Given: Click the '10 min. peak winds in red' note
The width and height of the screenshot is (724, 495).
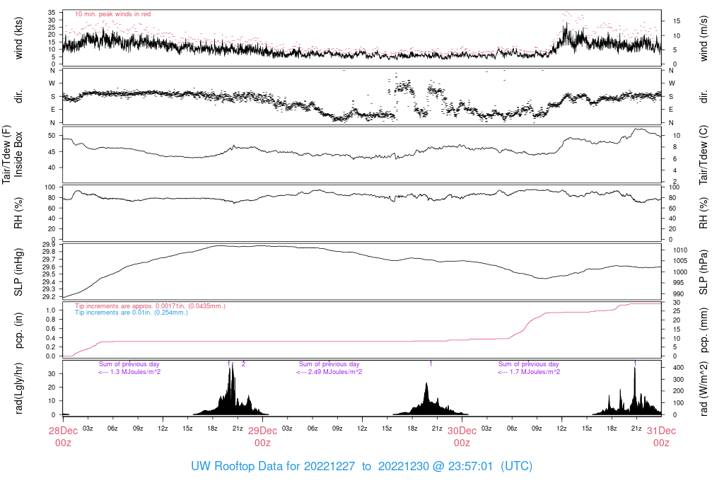Looking at the screenshot, I should click(112, 14).
